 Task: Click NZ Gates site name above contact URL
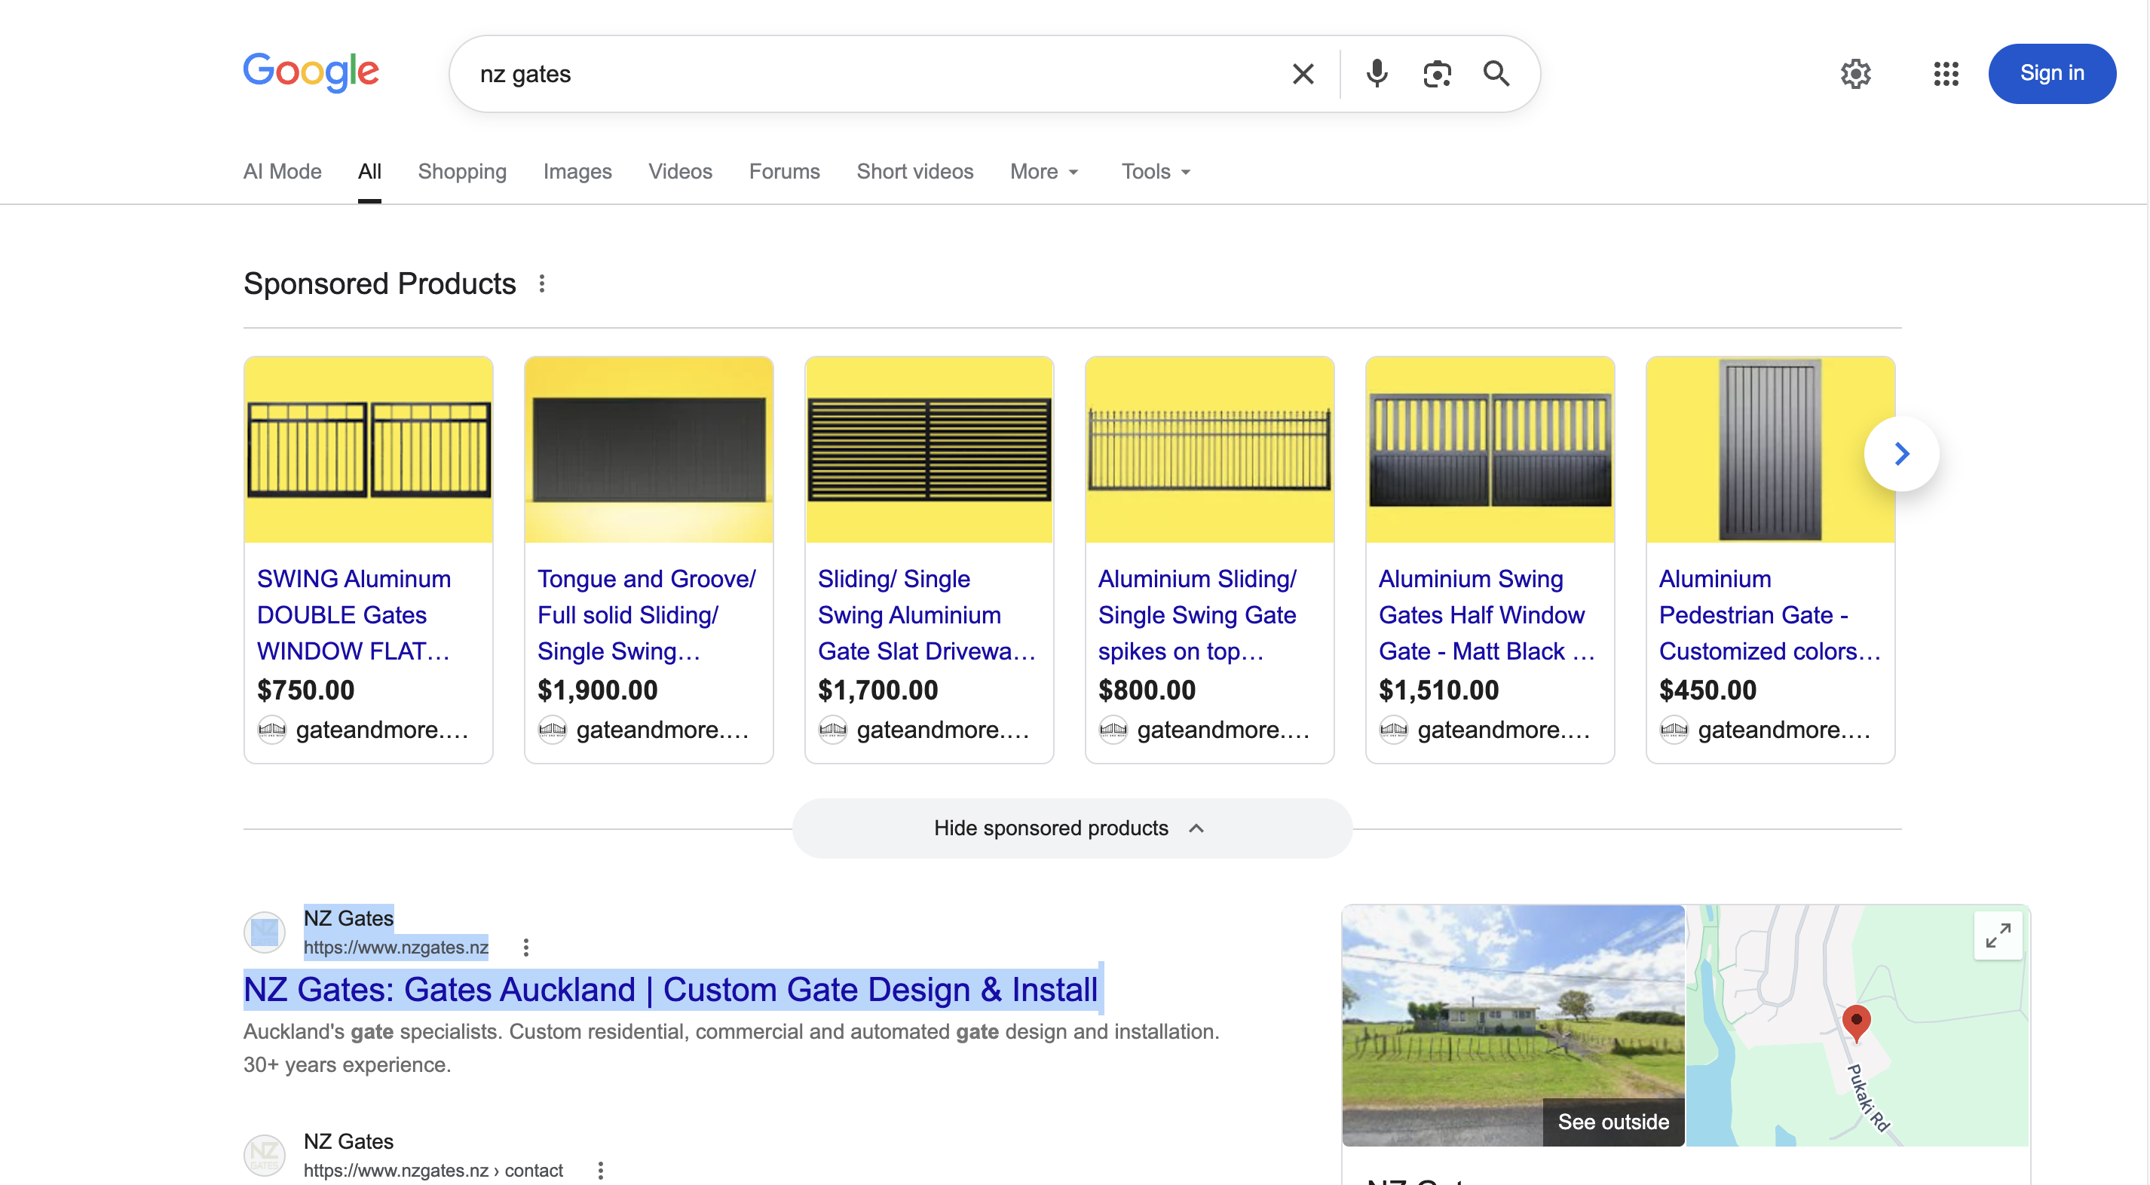click(348, 1141)
